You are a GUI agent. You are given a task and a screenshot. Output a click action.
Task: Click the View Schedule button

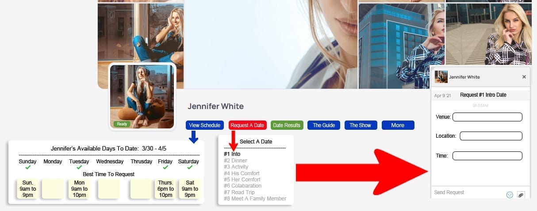pyautogui.click(x=205, y=125)
